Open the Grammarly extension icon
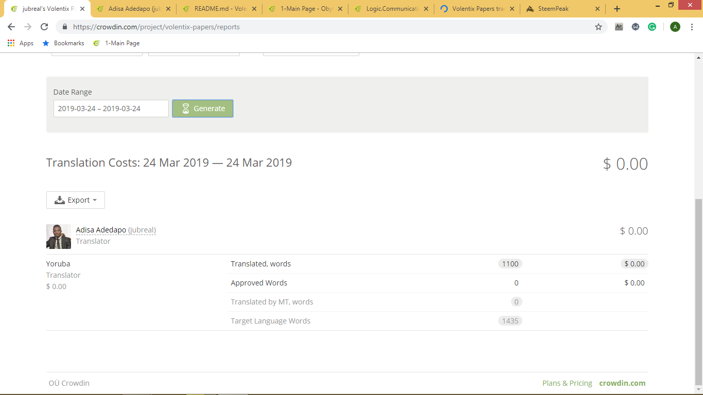703x395 pixels. (x=652, y=27)
